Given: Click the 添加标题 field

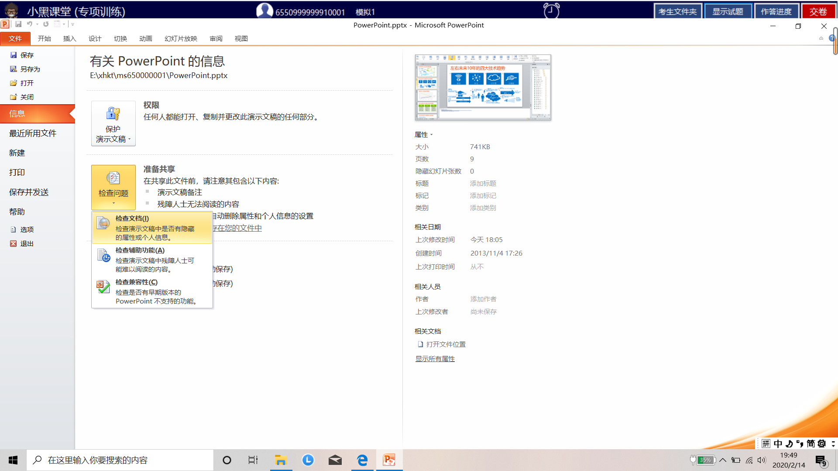Looking at the screenshot, I should point(483,183).
